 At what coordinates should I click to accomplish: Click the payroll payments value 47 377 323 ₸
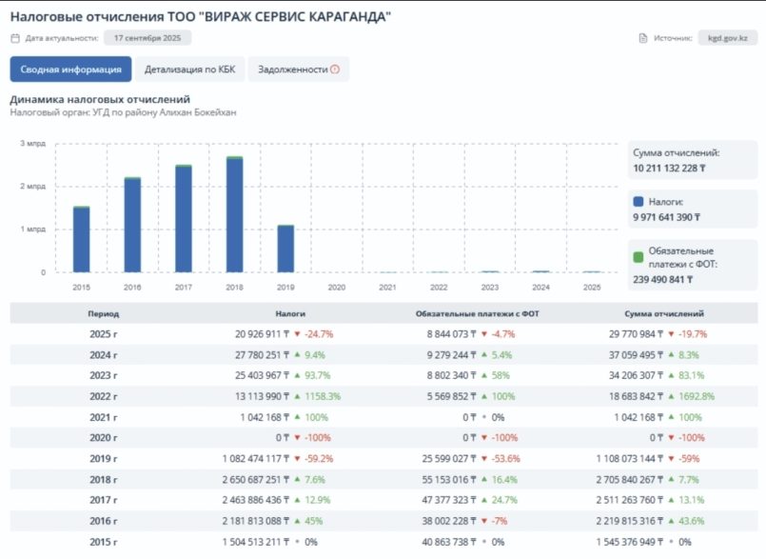(449, 500)
